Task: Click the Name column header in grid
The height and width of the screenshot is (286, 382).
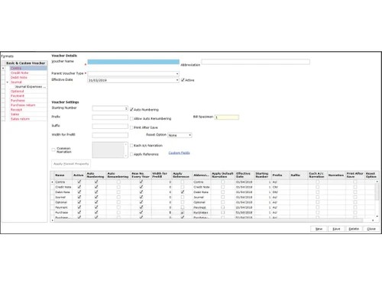Action: 63,175
